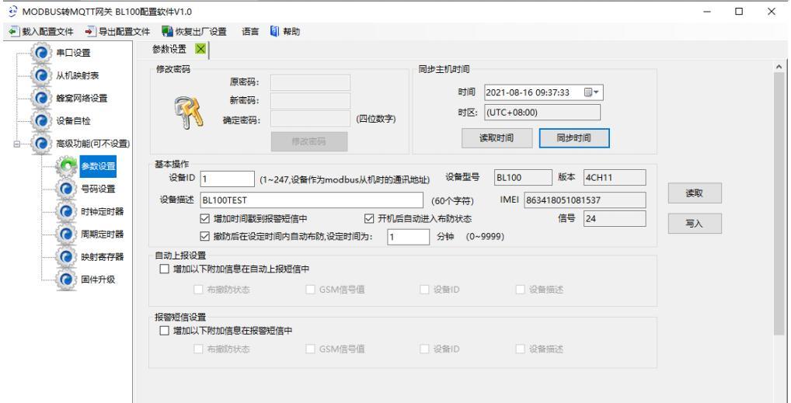Screen dimensions: 791x403
Task: Click the 号码设置 gear icon
Action: click(x=65, y=189)
